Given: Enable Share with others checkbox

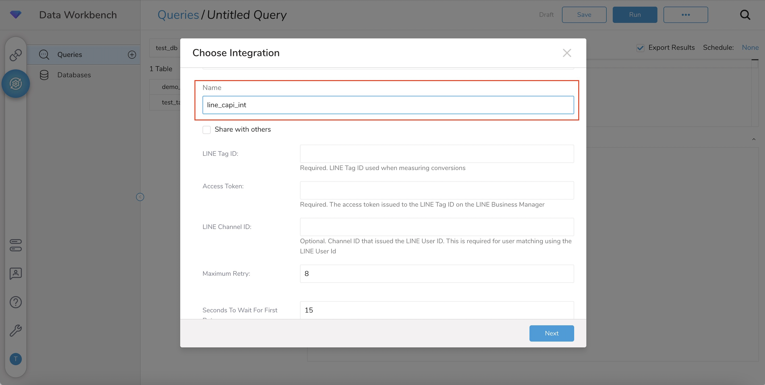Looking at the screenshot, I should [x=206, y=130].
